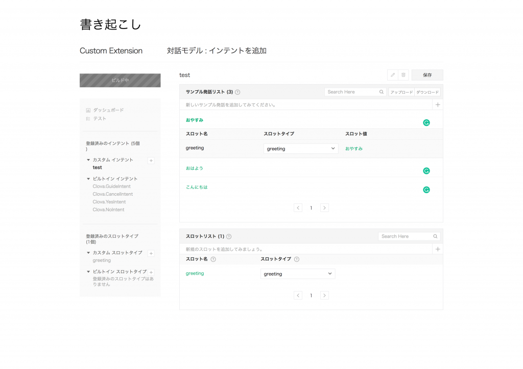Click the Grammarly icon on おやすみ row
The width and height of the screenshot is (523, 369).
(x=426, y=123)
